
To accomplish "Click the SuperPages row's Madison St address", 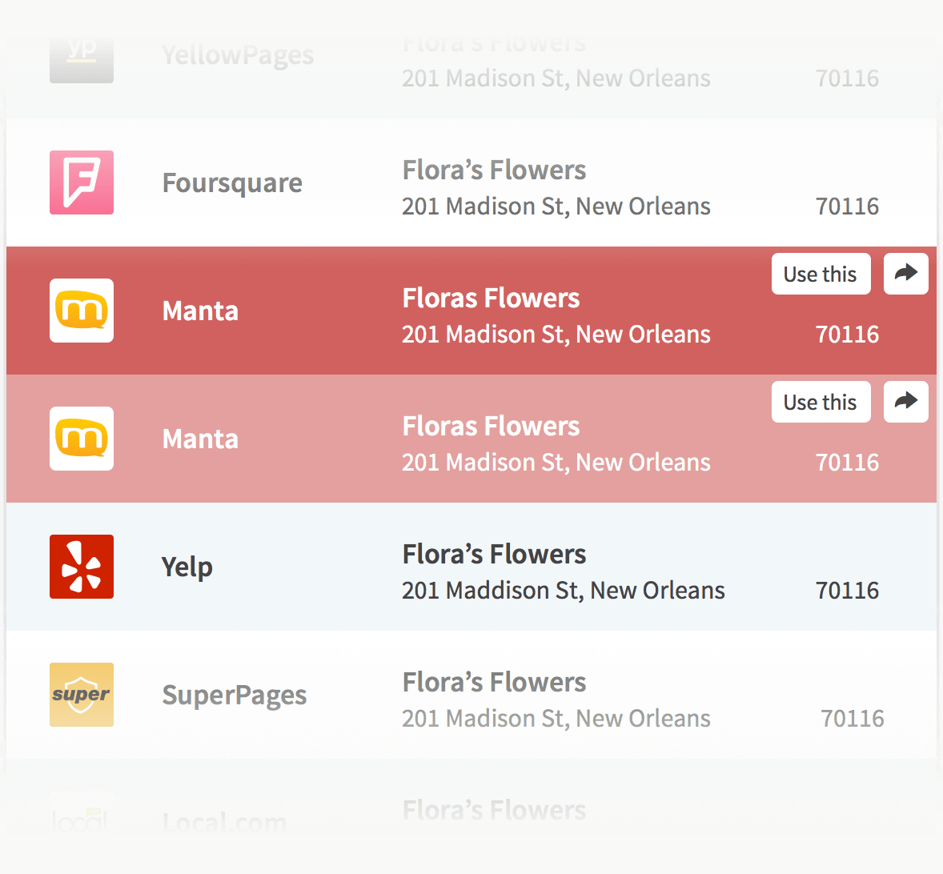I will (x=556, y=719).
